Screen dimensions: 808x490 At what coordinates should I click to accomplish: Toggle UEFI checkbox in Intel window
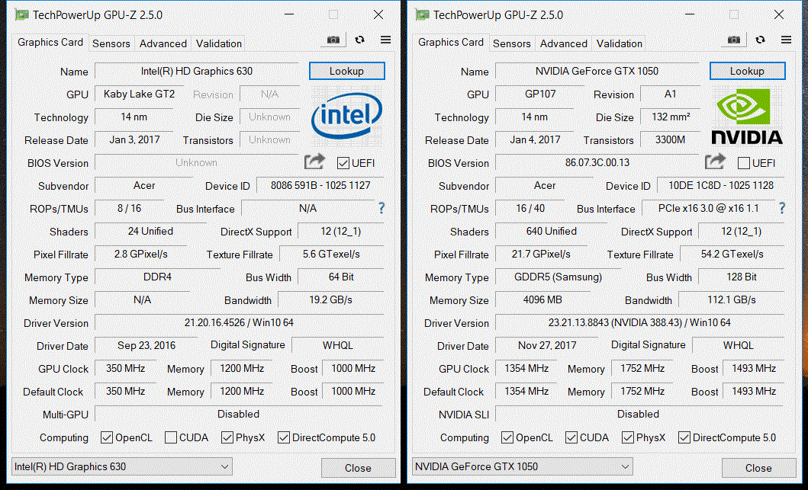(x=343, y=163)
